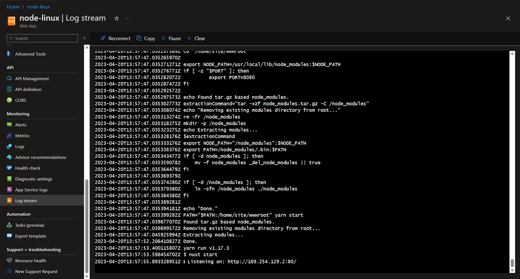Click the Export template label
Viewport: 520px width, 279px height.
click(31, 236)
